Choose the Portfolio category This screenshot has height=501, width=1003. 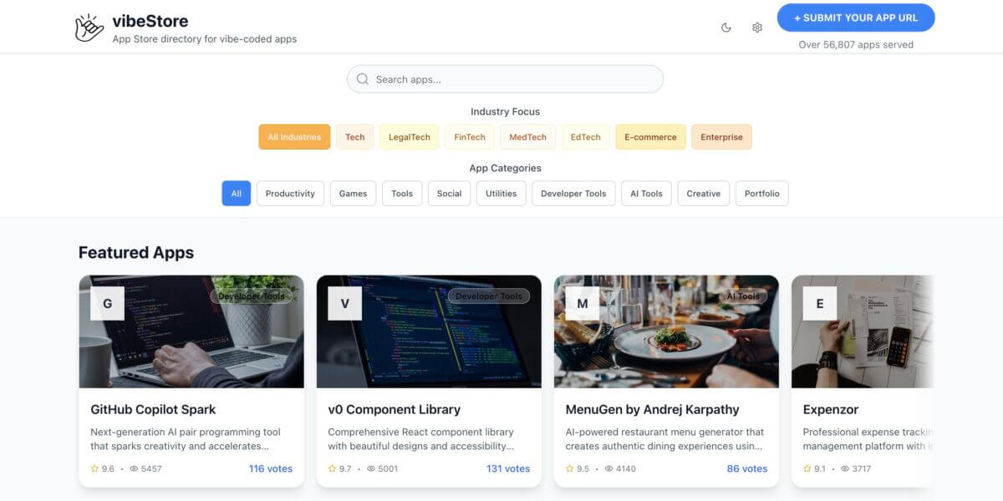point(762,194)
